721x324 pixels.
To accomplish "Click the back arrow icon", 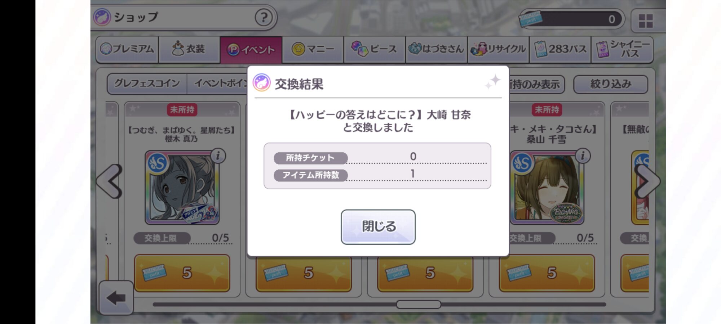I will [x=116, y=298].
